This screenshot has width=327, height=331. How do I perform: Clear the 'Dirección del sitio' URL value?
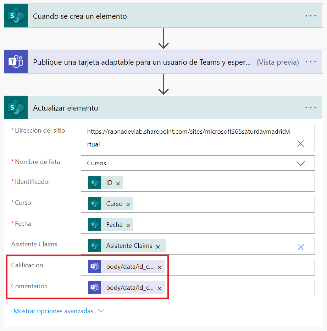pos(300,144)
